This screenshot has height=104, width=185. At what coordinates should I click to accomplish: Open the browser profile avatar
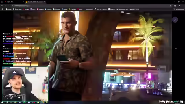(179, 6)
